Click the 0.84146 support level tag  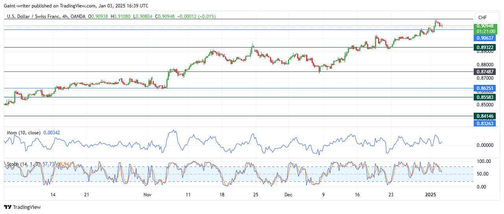485,116
